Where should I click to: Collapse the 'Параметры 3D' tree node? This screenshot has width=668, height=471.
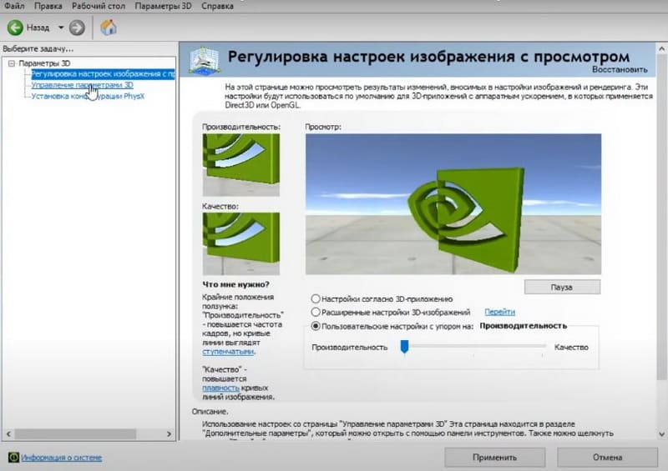coord(11,63)
